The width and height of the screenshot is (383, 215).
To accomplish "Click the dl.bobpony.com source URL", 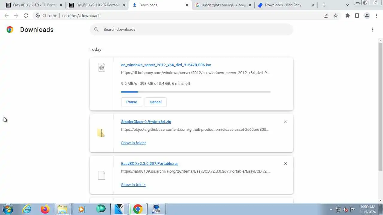I will 195,73.
